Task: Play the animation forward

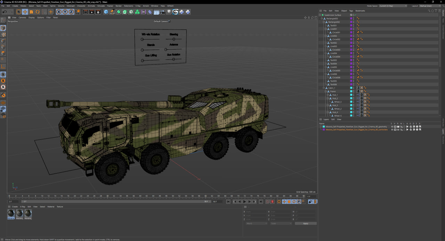Action: point(244,201)
